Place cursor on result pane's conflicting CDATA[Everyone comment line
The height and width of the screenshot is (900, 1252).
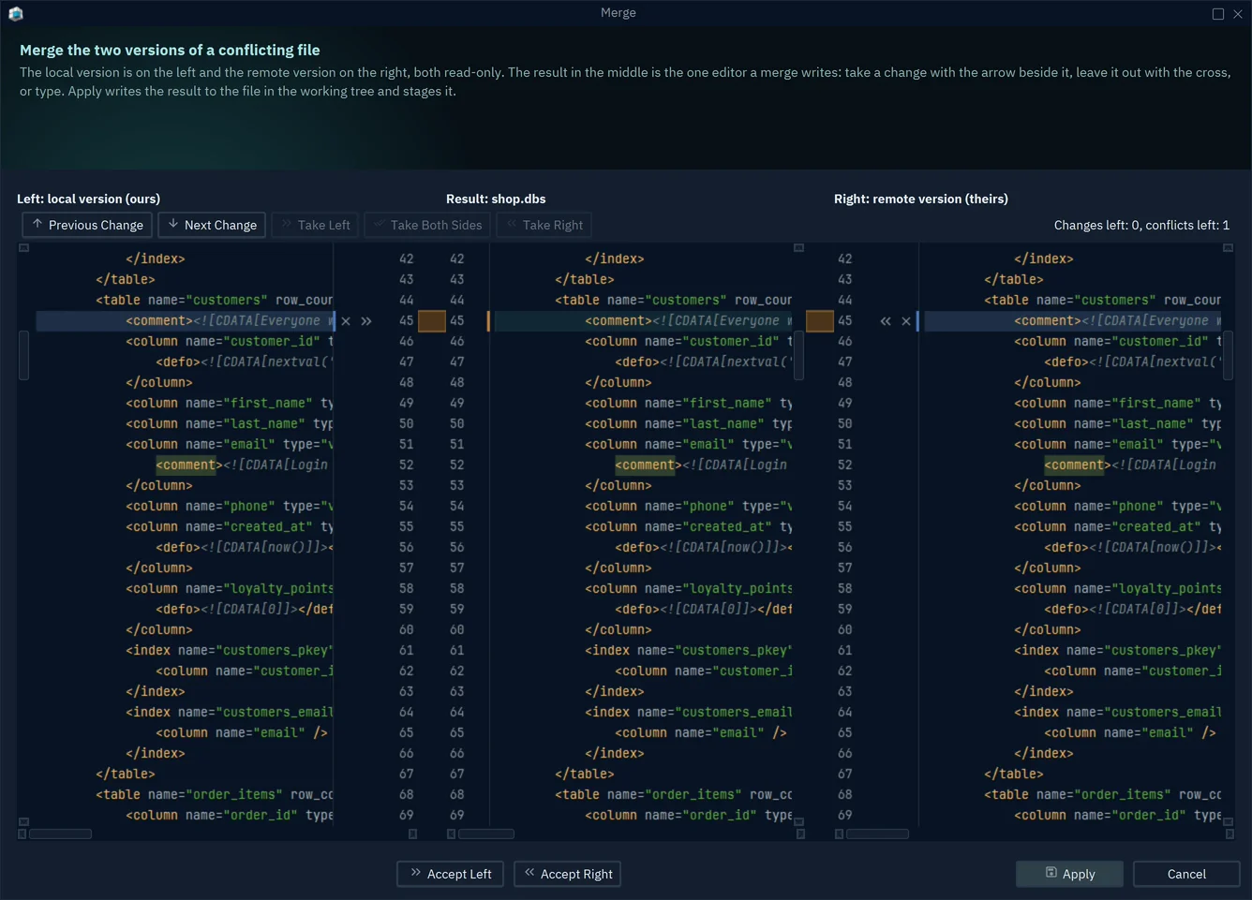tap(643, 321)
